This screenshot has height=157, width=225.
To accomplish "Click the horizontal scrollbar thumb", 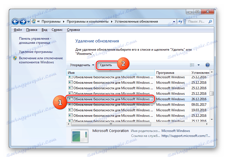I will click(111, 124).
